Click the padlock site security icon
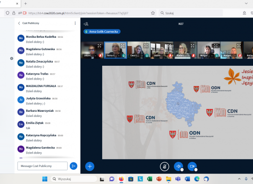 point(14,13)
